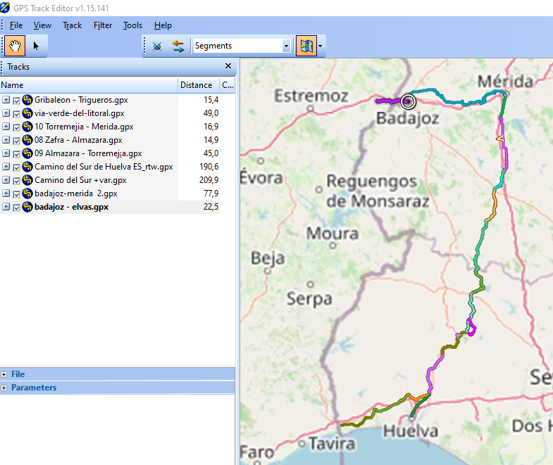Image resolution: width=553 pixels, height=465 pixels.
Task: Click track icon of Camino del Sur de Huelva ES_rtw.gpx
Action: tap(27, 167)
